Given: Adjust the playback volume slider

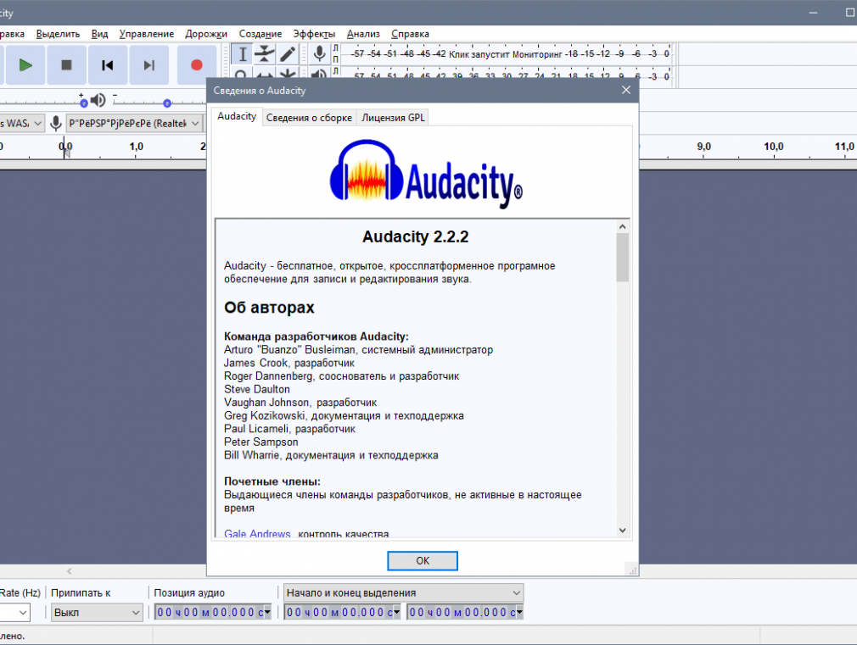Looking at the screenshot, I should (x=167, y=103).
